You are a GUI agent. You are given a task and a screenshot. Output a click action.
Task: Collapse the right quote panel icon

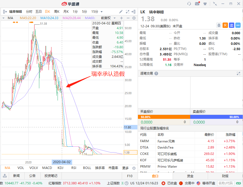133,12
